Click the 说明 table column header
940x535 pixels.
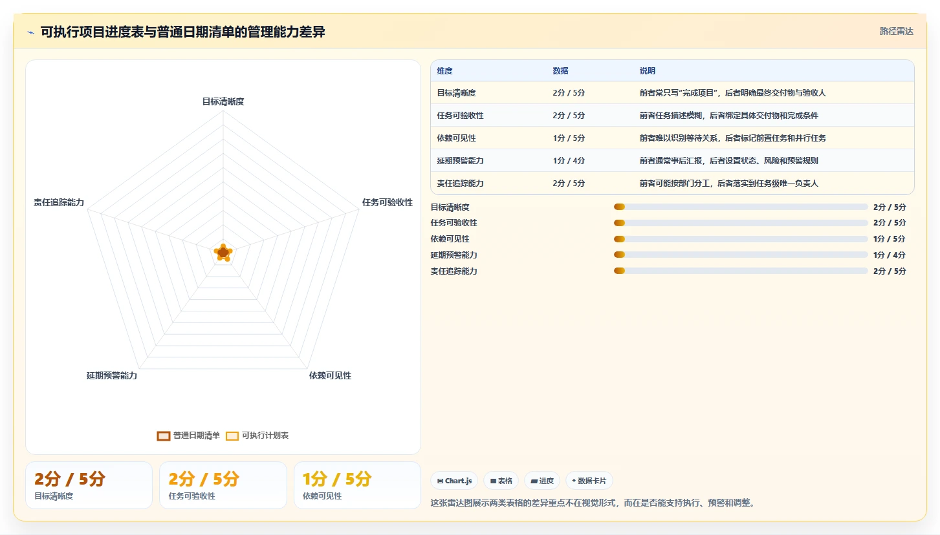click(648, 71)
